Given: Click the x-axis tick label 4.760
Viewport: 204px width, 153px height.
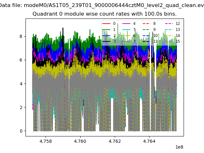Looking at the screenshot, I should (80, 141).
